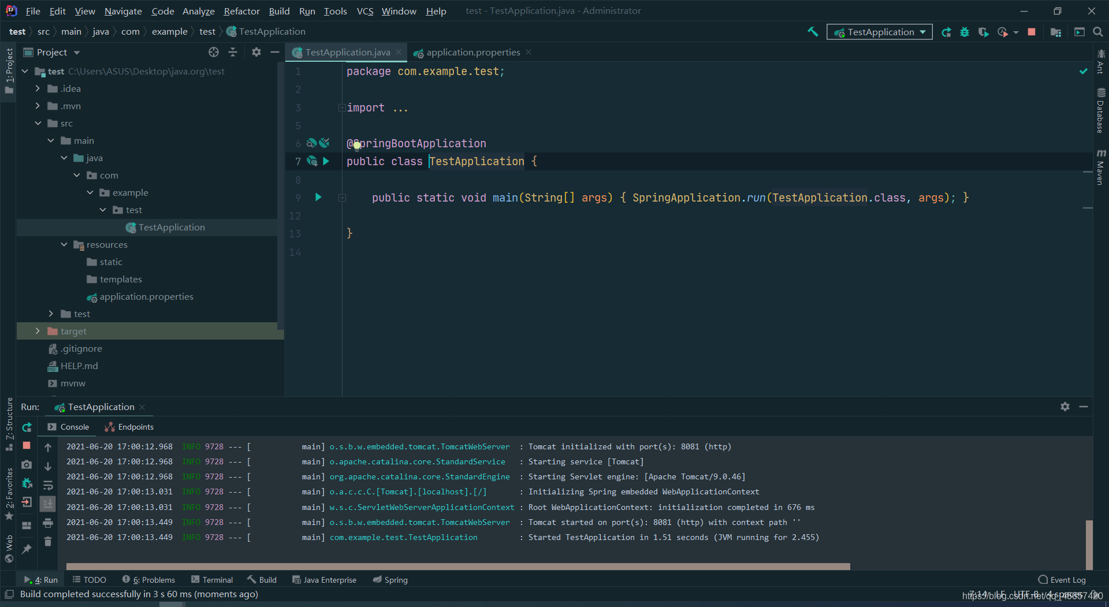Open Search Everywhere with the magnifier
Image resolution: width=1109 pixels, height=607 pixels.
tap(1097, 32)
